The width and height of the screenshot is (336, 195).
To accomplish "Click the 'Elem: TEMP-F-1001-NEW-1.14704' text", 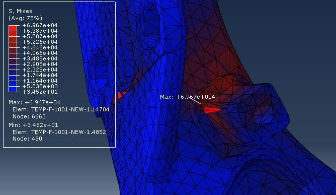I will point(61,109).
